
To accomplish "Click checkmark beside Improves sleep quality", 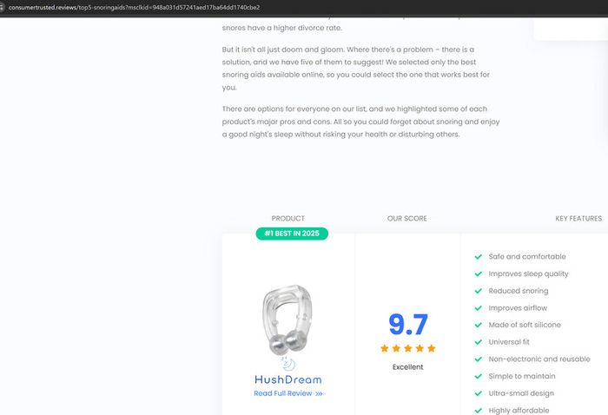I will [478, 273].
